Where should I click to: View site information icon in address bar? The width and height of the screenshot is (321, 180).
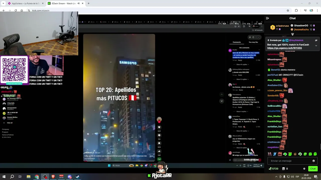[29, 10]
